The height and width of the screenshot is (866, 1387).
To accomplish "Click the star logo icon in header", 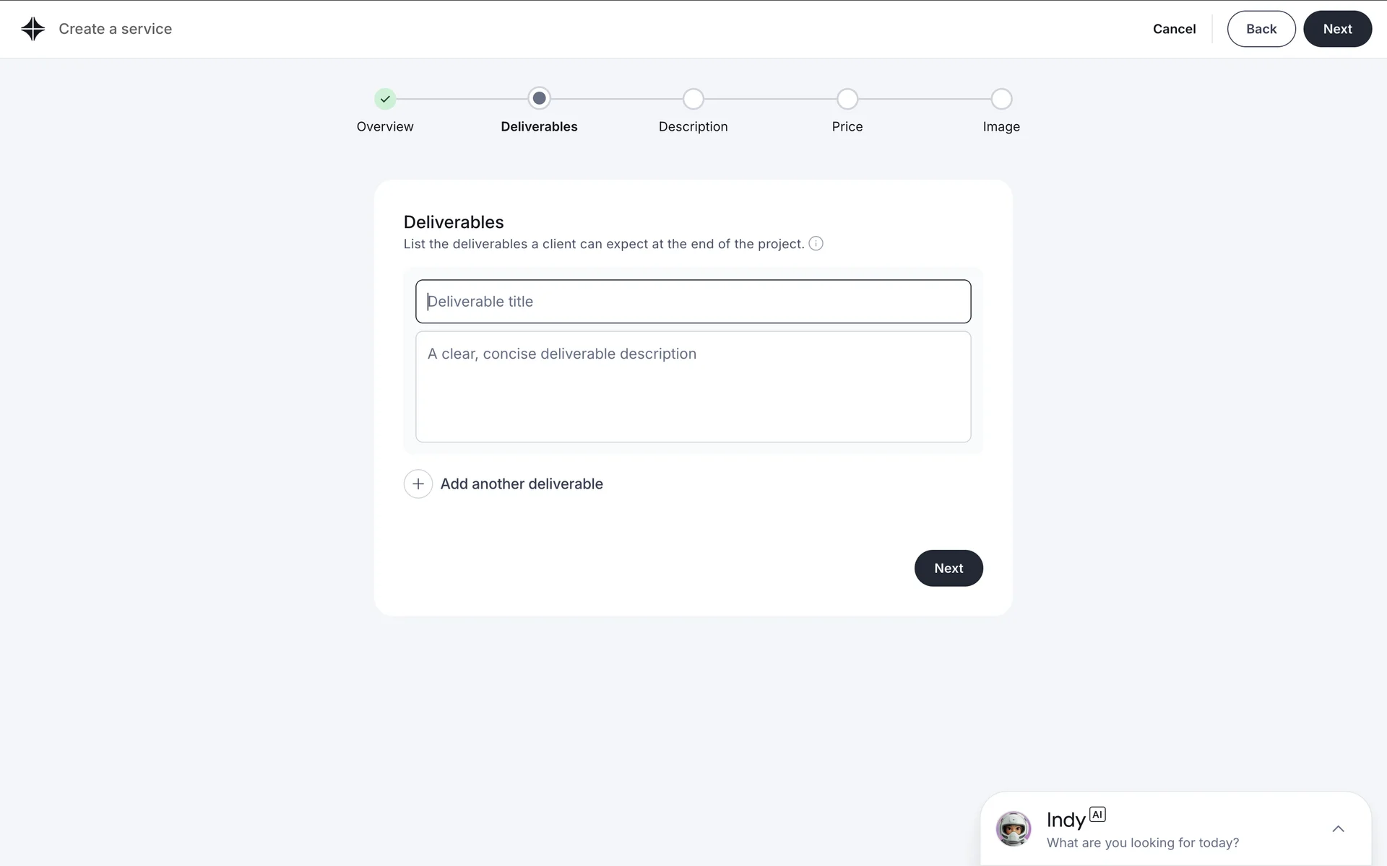I will [33, 29].
